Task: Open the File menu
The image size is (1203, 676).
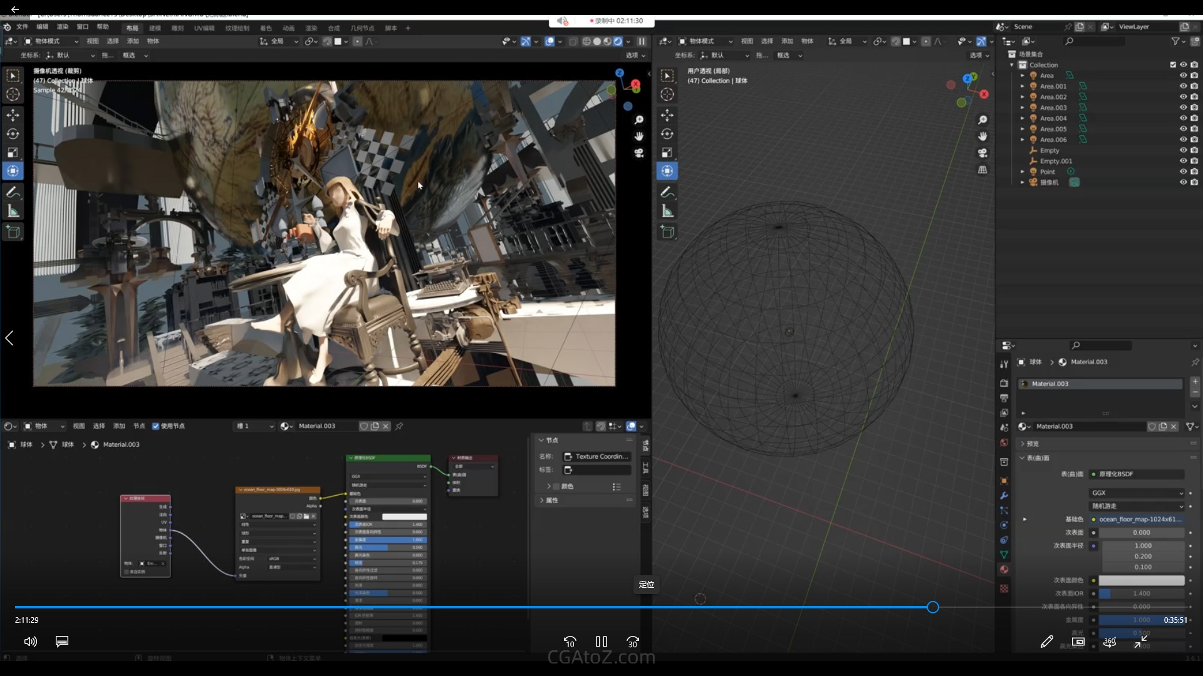Action: click(22, 27)
